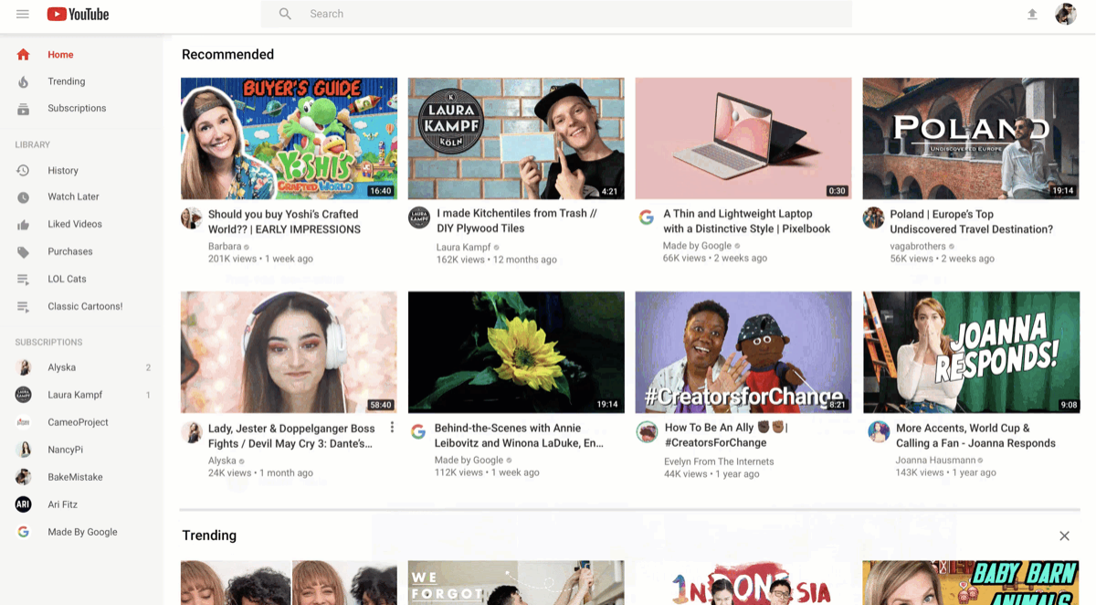Open the hamburger guide menu
The height and width of the screenshot is (605, 1096).
23,14
